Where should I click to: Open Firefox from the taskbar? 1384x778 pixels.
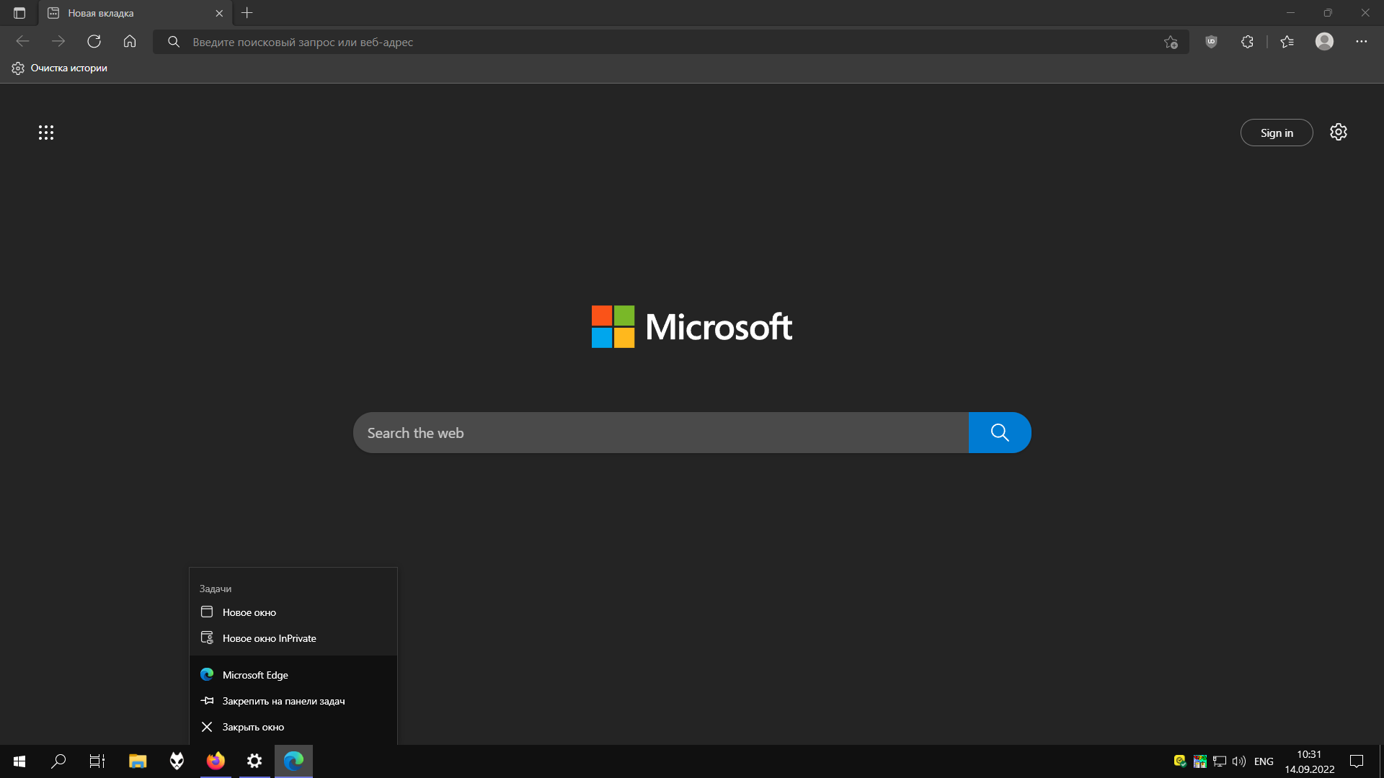click(216, 761)
